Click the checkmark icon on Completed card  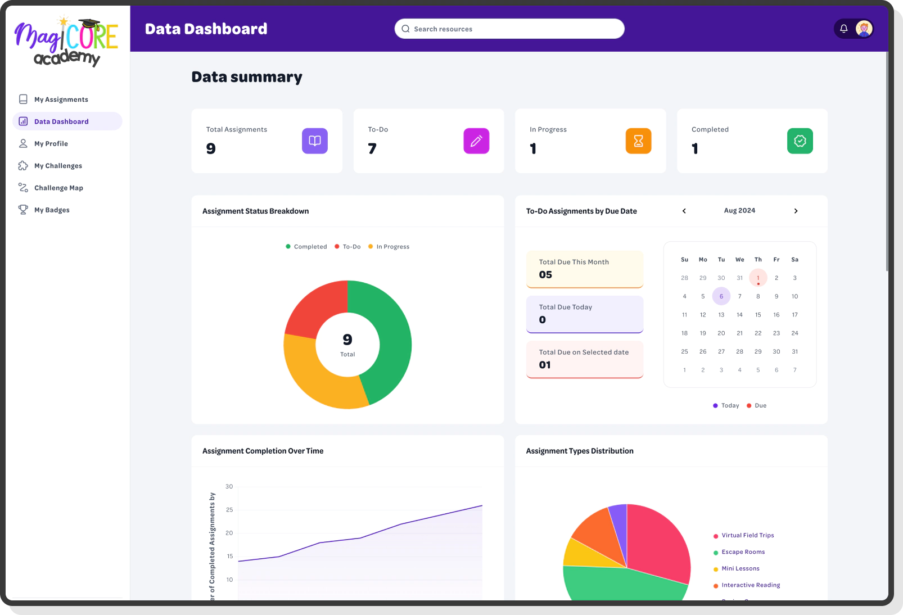coord(800,141)
